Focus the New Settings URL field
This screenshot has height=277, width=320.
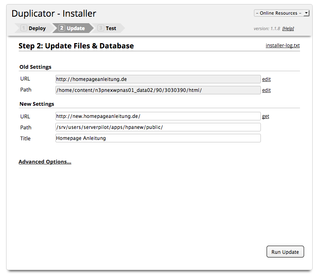click(x=158, y=116)
